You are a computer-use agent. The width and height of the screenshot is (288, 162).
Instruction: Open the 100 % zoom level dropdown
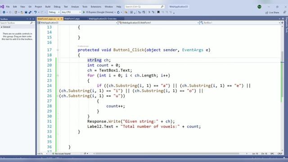tap(42, 153)
